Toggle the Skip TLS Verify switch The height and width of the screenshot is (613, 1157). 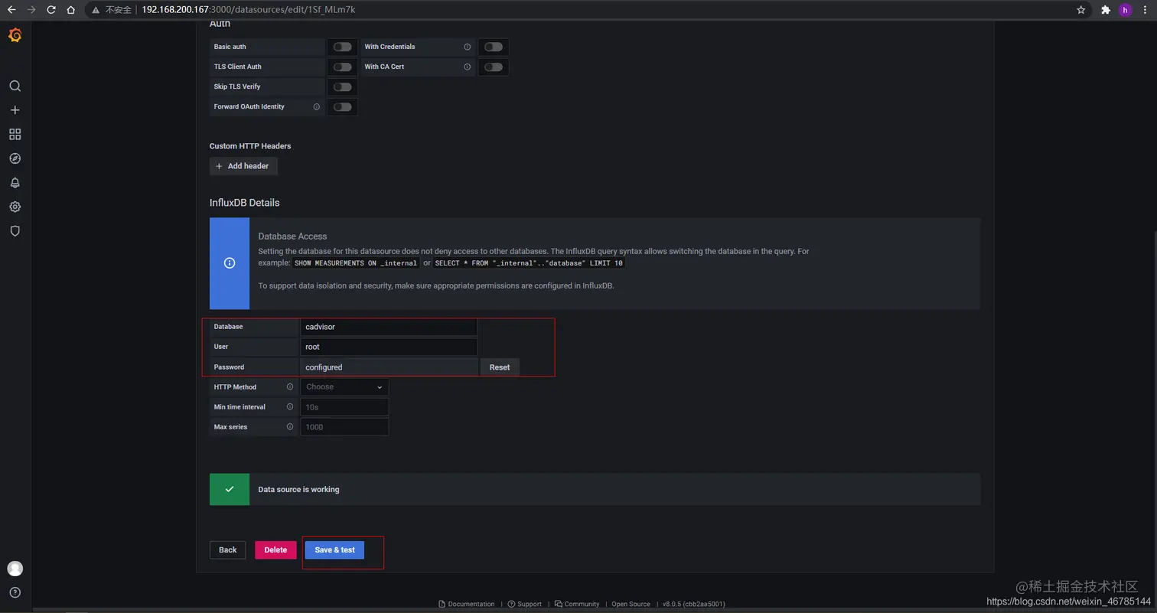[342, 86]
